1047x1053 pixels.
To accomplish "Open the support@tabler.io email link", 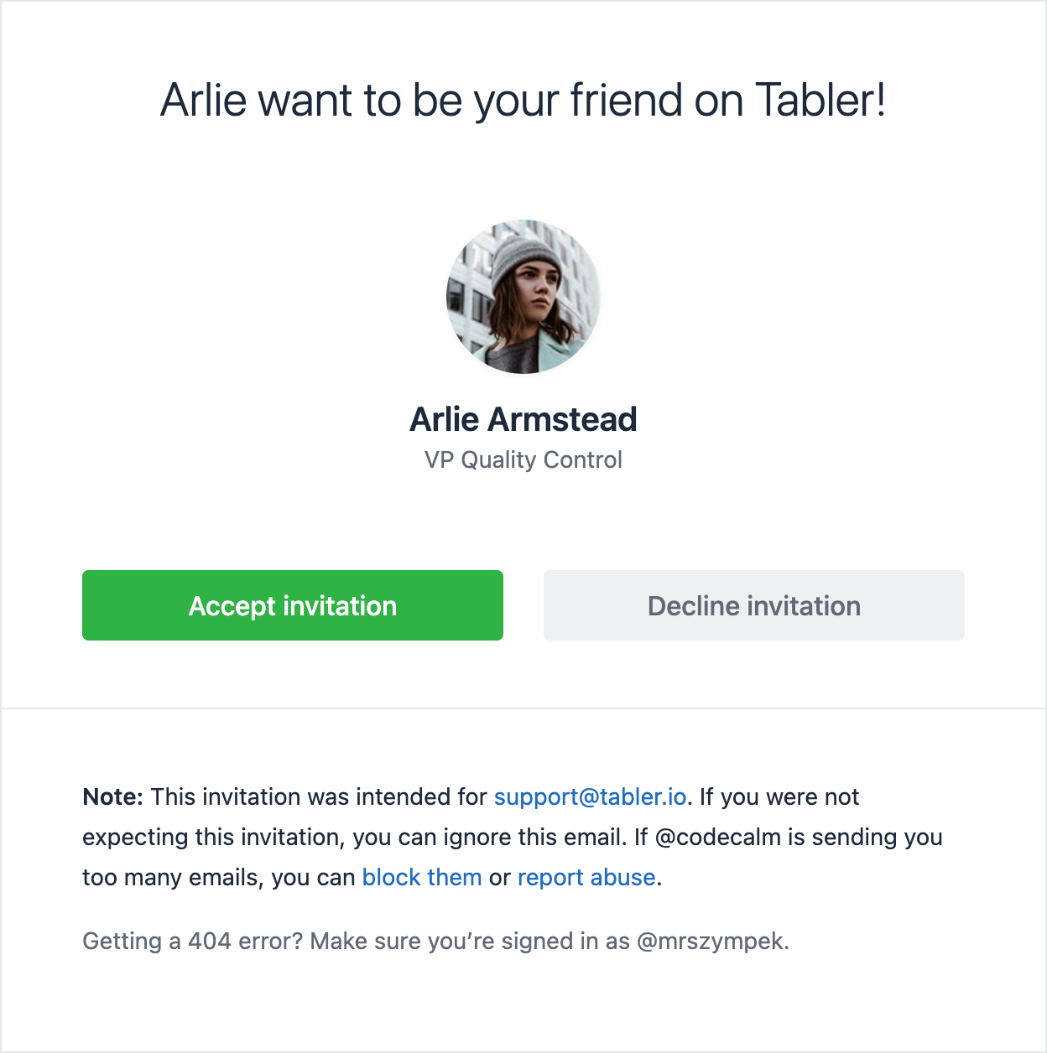I will [x=590, y=796].
